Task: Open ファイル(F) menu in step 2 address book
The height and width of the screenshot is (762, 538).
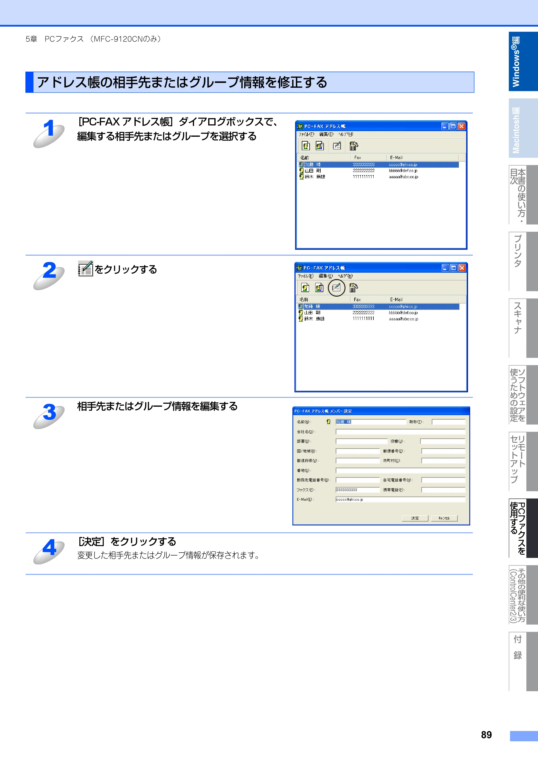Action: (306, 276)
